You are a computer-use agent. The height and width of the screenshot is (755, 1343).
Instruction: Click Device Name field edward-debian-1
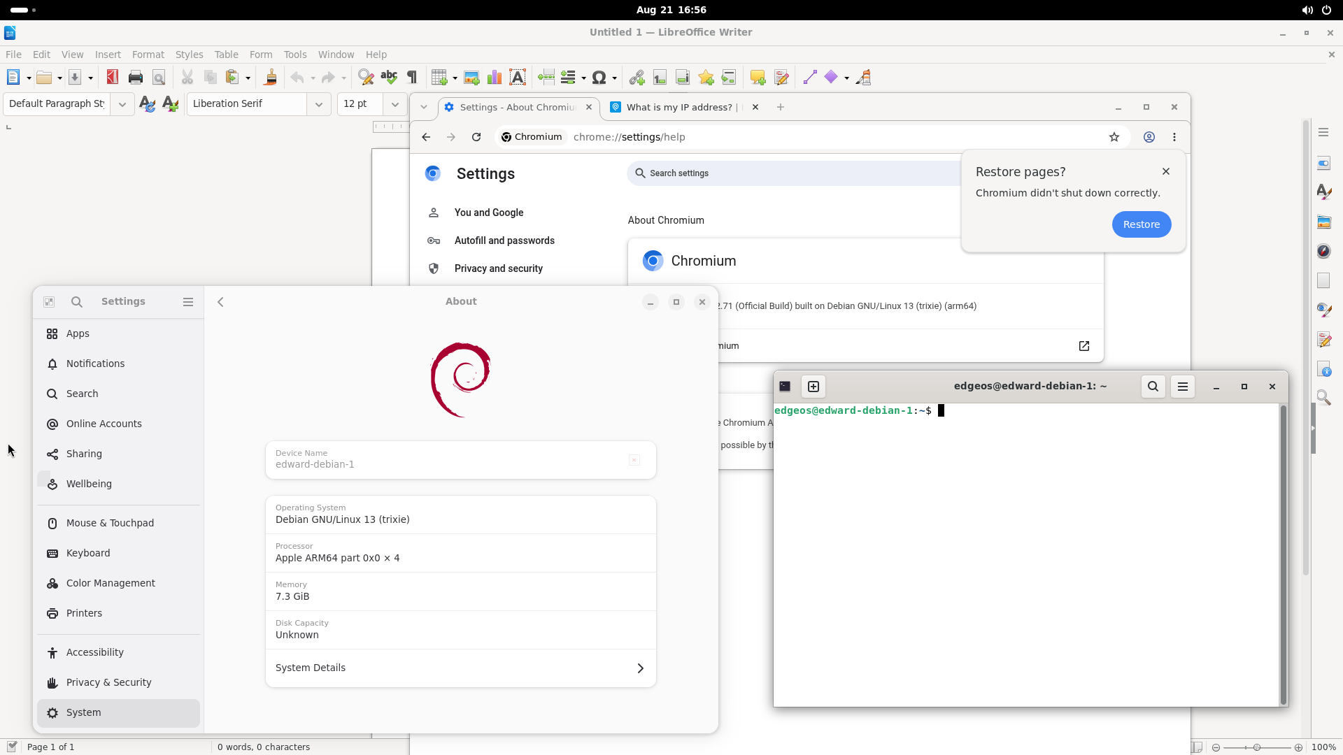point(461,460)
